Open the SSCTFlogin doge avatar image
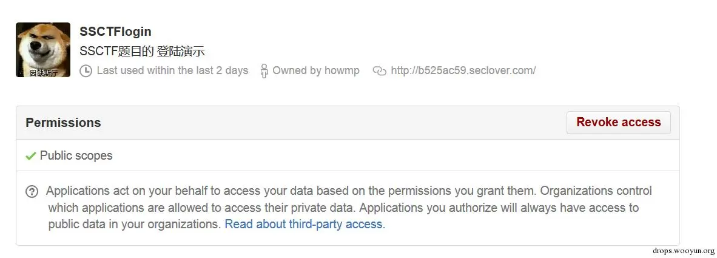 (43, 49)
